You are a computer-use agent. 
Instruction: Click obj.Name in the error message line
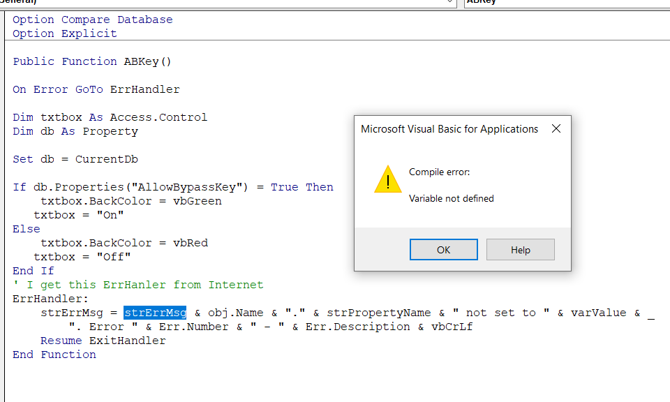click(x=235, y=313)
